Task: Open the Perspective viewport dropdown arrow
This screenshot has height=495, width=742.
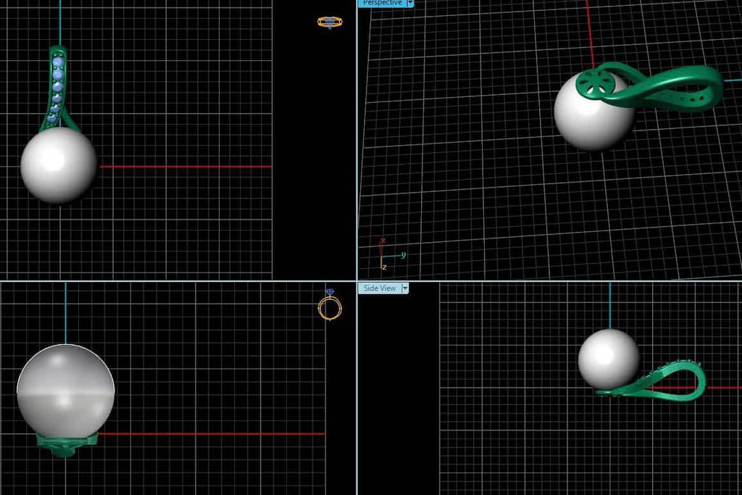Action: coord(410,3)
